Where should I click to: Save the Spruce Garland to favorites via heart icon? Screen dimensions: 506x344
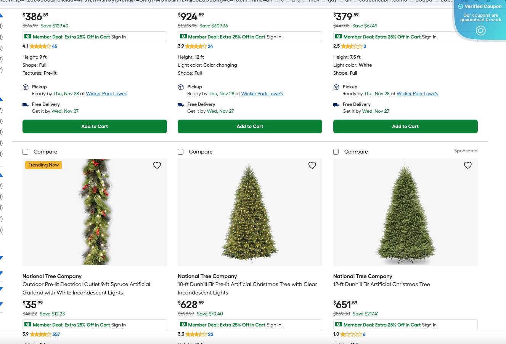(157, 165)
